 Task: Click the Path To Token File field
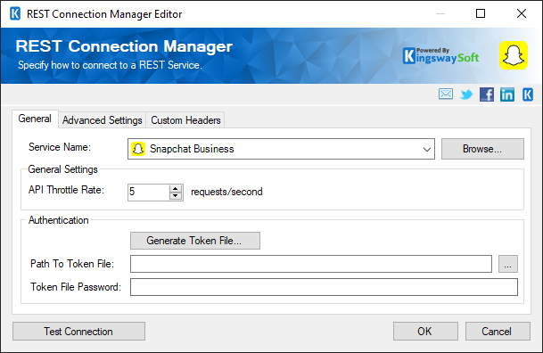(311, 264)
